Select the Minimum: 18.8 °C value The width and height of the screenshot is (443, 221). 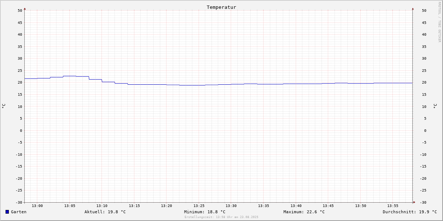[205, 212]
